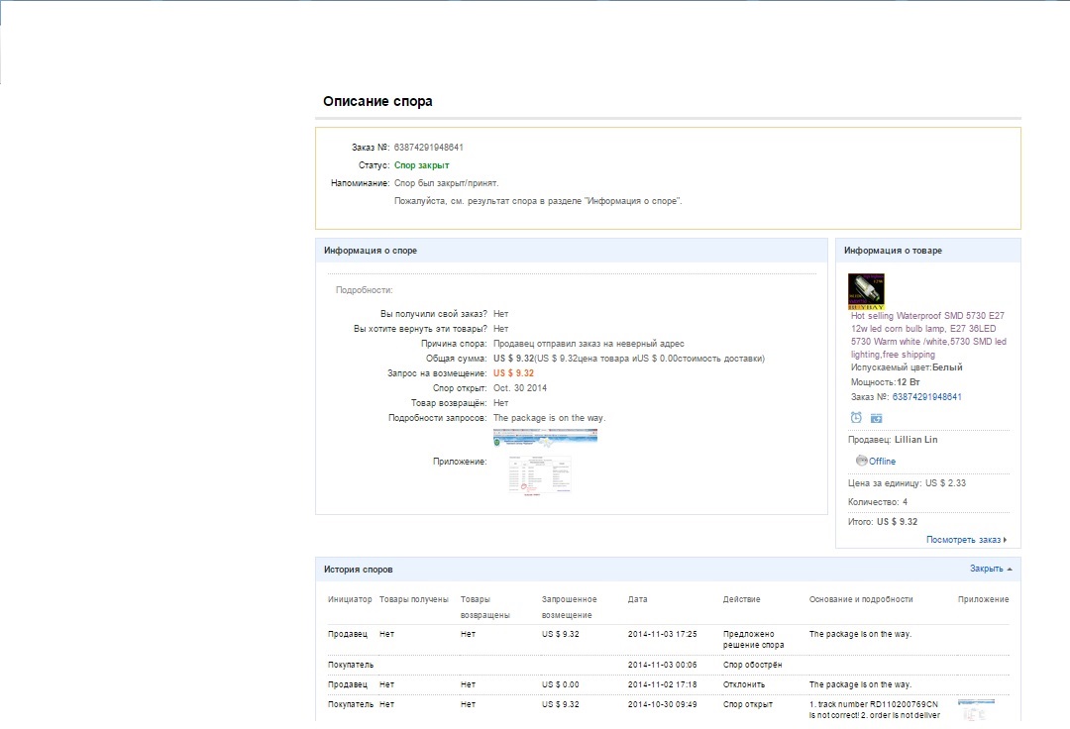The height and width of the screenshot is (729, 1070).
Task: Click the Закрыть link in История споров
Action: (986, 570)
